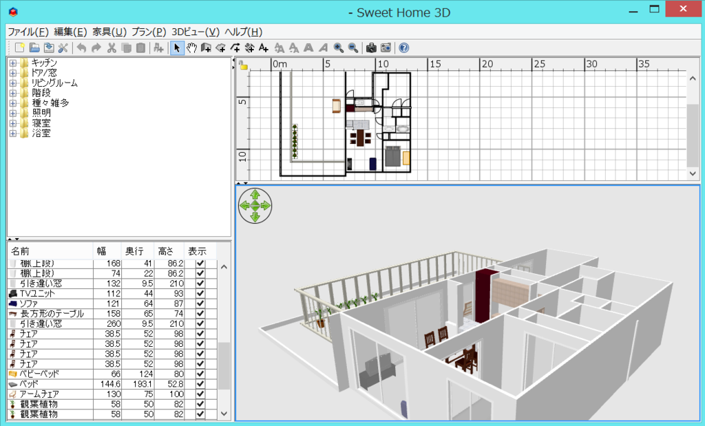The image size is (705, 426).
Task: Add furniture to home icon
Action: click(x=158, y=47)
